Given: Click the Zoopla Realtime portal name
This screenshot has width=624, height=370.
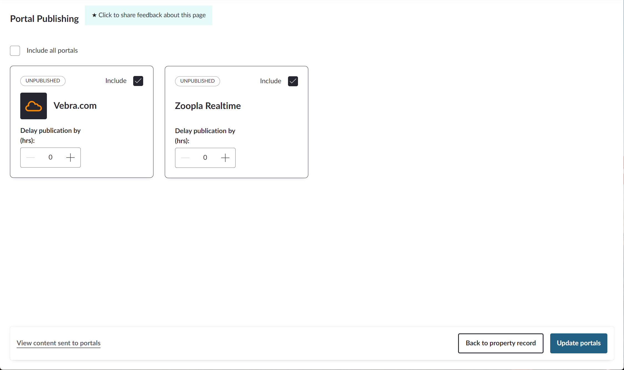Looking at the screenshot, I should point(208,106).
